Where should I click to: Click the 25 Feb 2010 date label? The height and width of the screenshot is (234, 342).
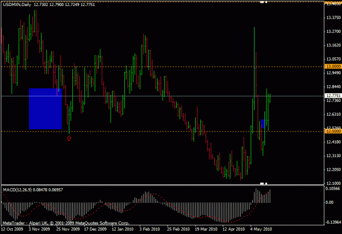coord(178,229)
